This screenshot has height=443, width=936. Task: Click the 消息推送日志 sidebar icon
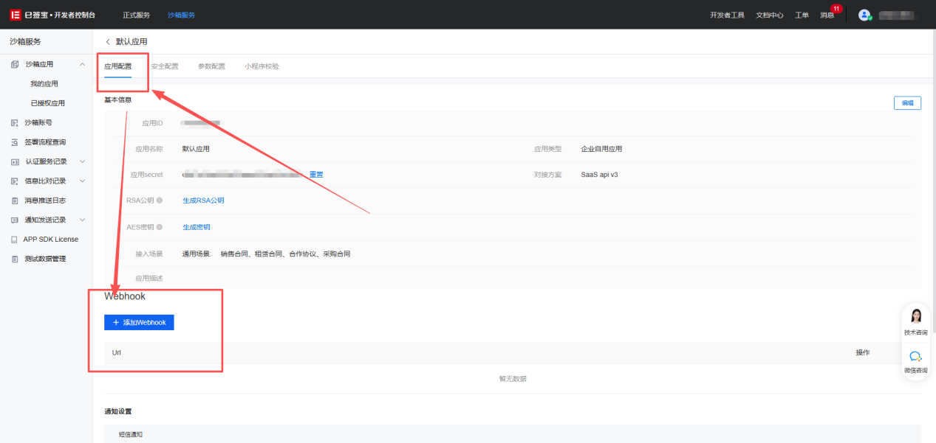(15, 200)
